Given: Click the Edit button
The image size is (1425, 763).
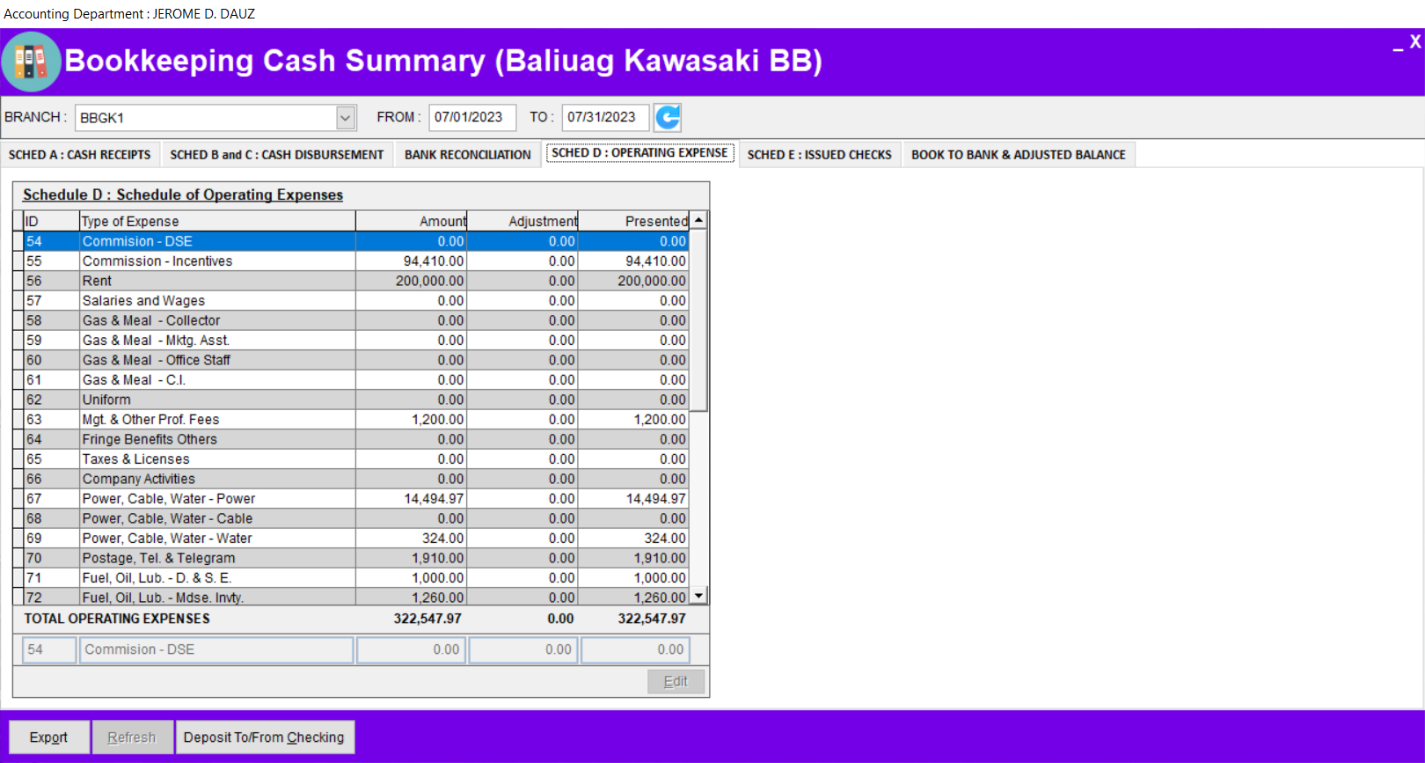Looking at the screenshot, I should click(x=676, y=681).
